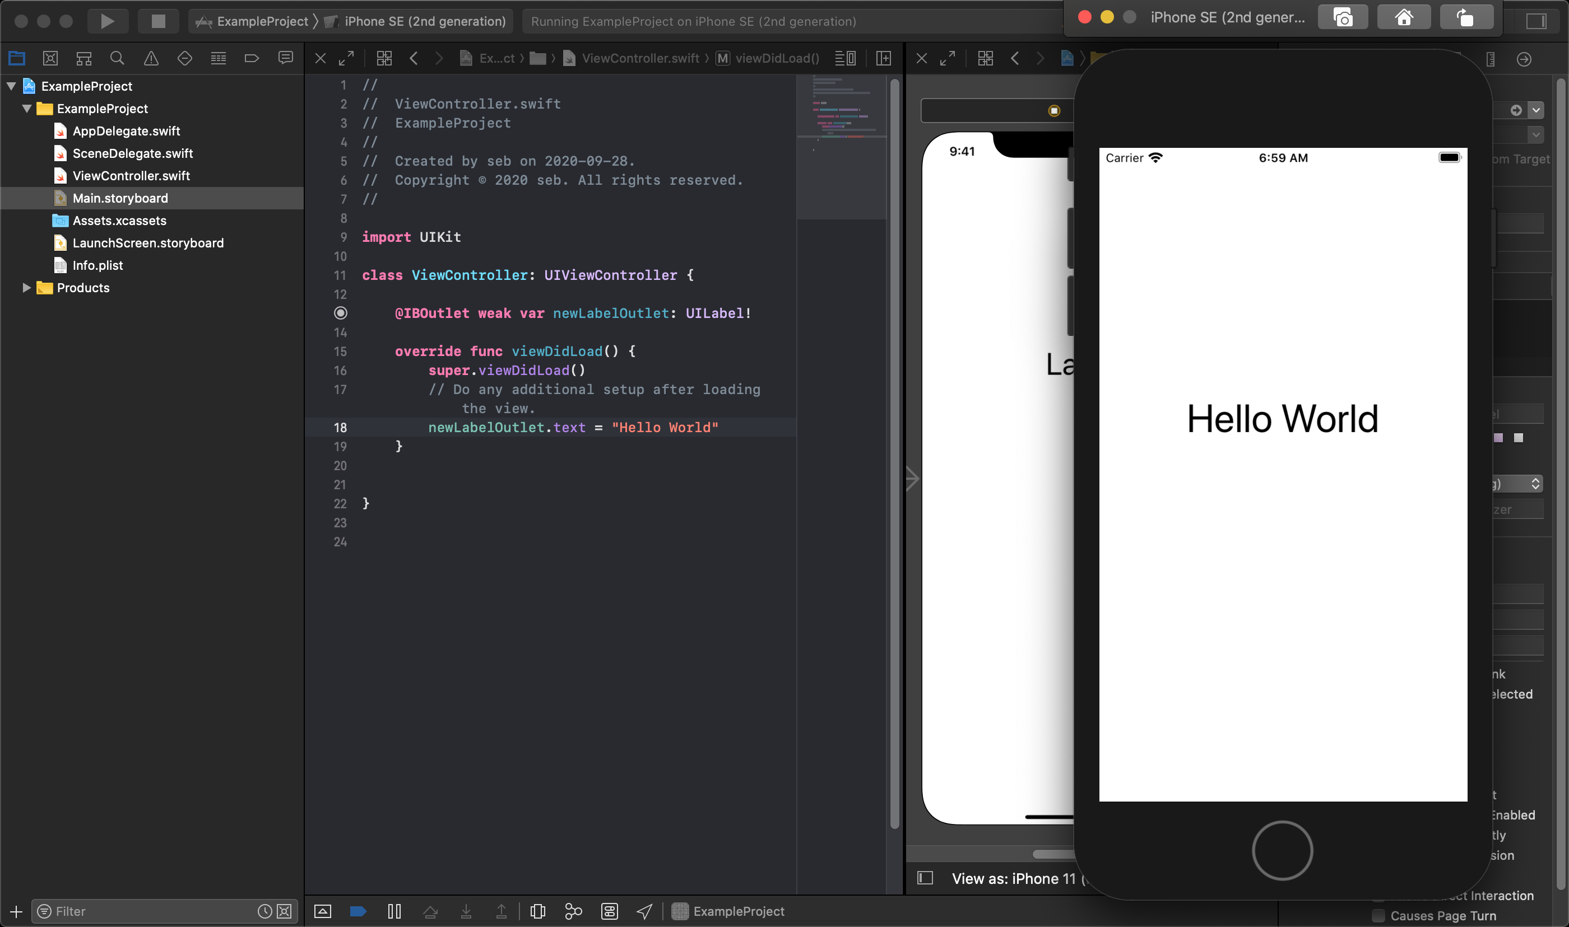Toggle recent files filter clock icon
The width and height of the screenshot is (1569, 927).
click(265, 911)
